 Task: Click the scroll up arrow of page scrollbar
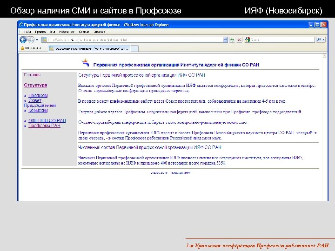(x=324, y=56)
